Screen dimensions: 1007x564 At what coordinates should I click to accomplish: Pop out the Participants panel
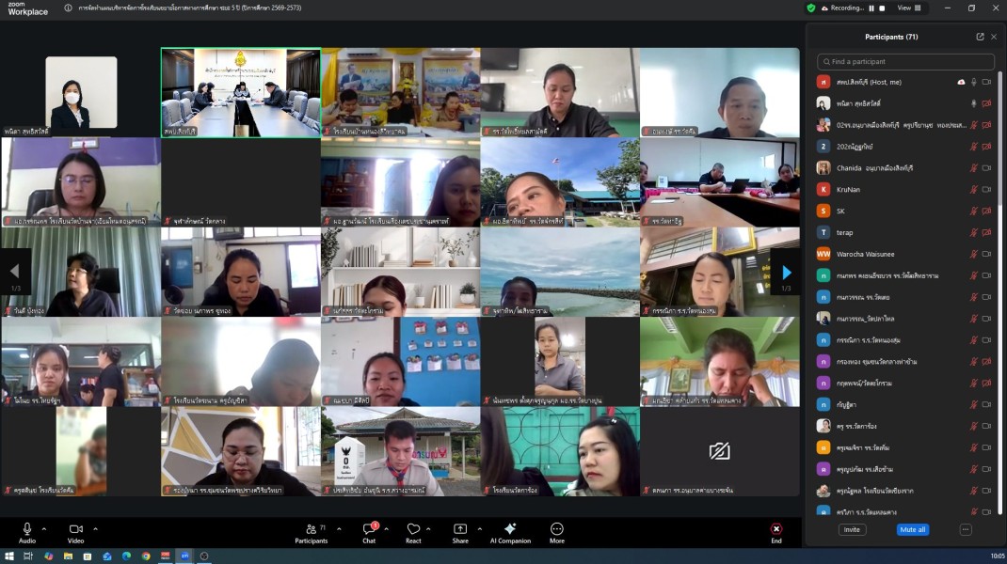(980, 37)
